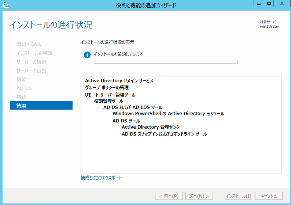This screenshot has width=291, height=205.
Task: Open the 構成設定のエクスポート link
Action: point(101,178)
